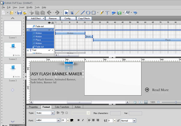The image size is (181, 126).
Task: Click the Copy icon in toolbar
Action: tap(37, 13)
